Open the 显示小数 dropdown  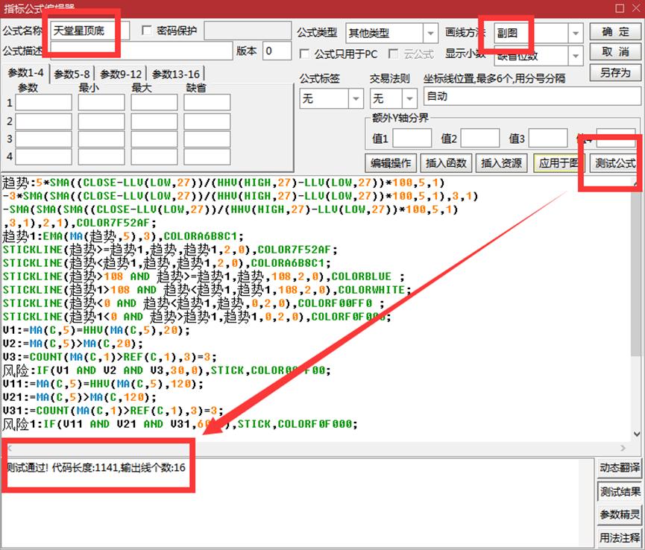pos(575,55)
